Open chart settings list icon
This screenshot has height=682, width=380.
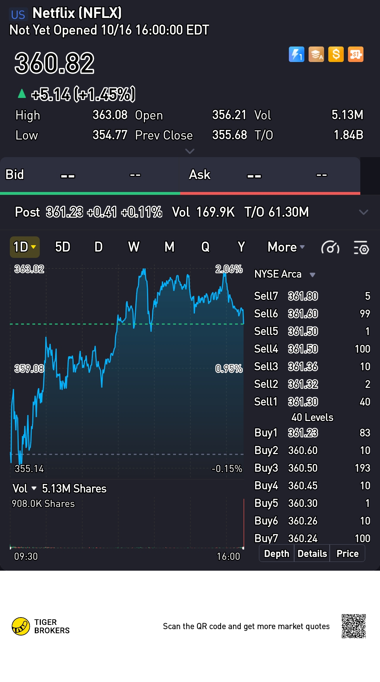click(361, 248)
